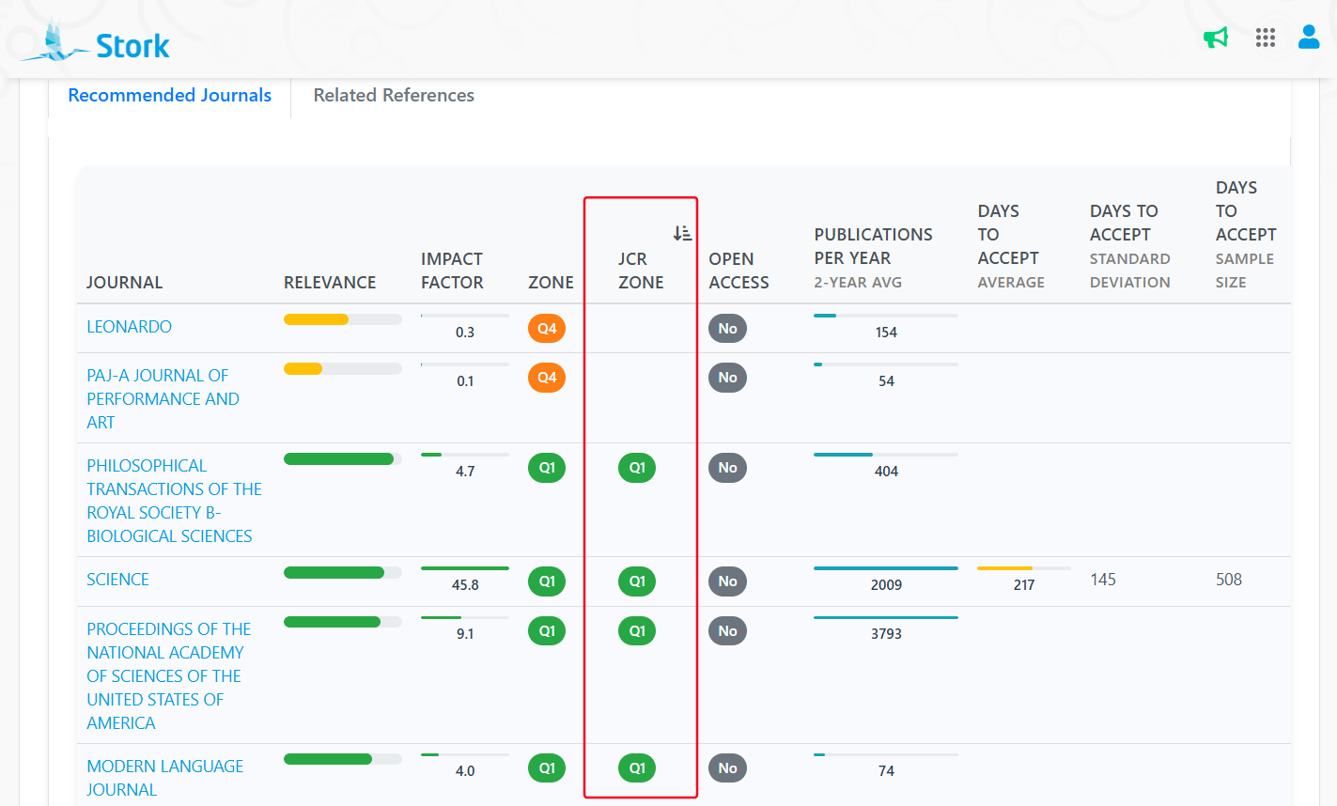Sort by the Impact Factor column header
The width and height of the screenshot is (1337, 806).
452,271
